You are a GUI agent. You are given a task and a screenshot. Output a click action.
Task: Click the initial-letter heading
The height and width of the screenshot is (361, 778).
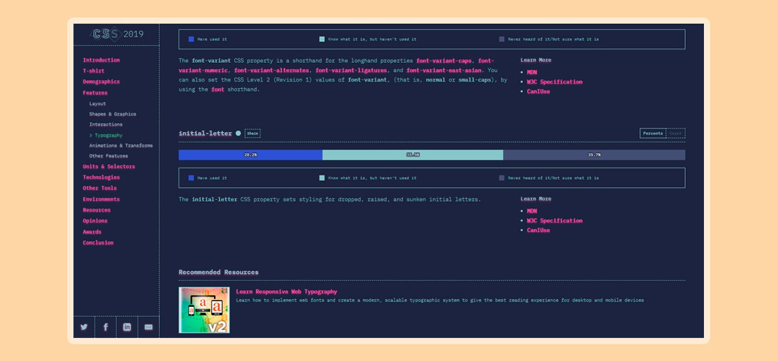[205, 133]
